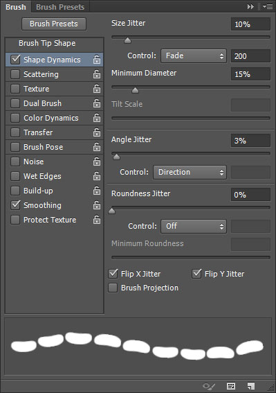Image resolution: width=276 pixels, height=393 pixels.
Task: Click the Angle Jitter percentage field
Action: pos(250,141)
